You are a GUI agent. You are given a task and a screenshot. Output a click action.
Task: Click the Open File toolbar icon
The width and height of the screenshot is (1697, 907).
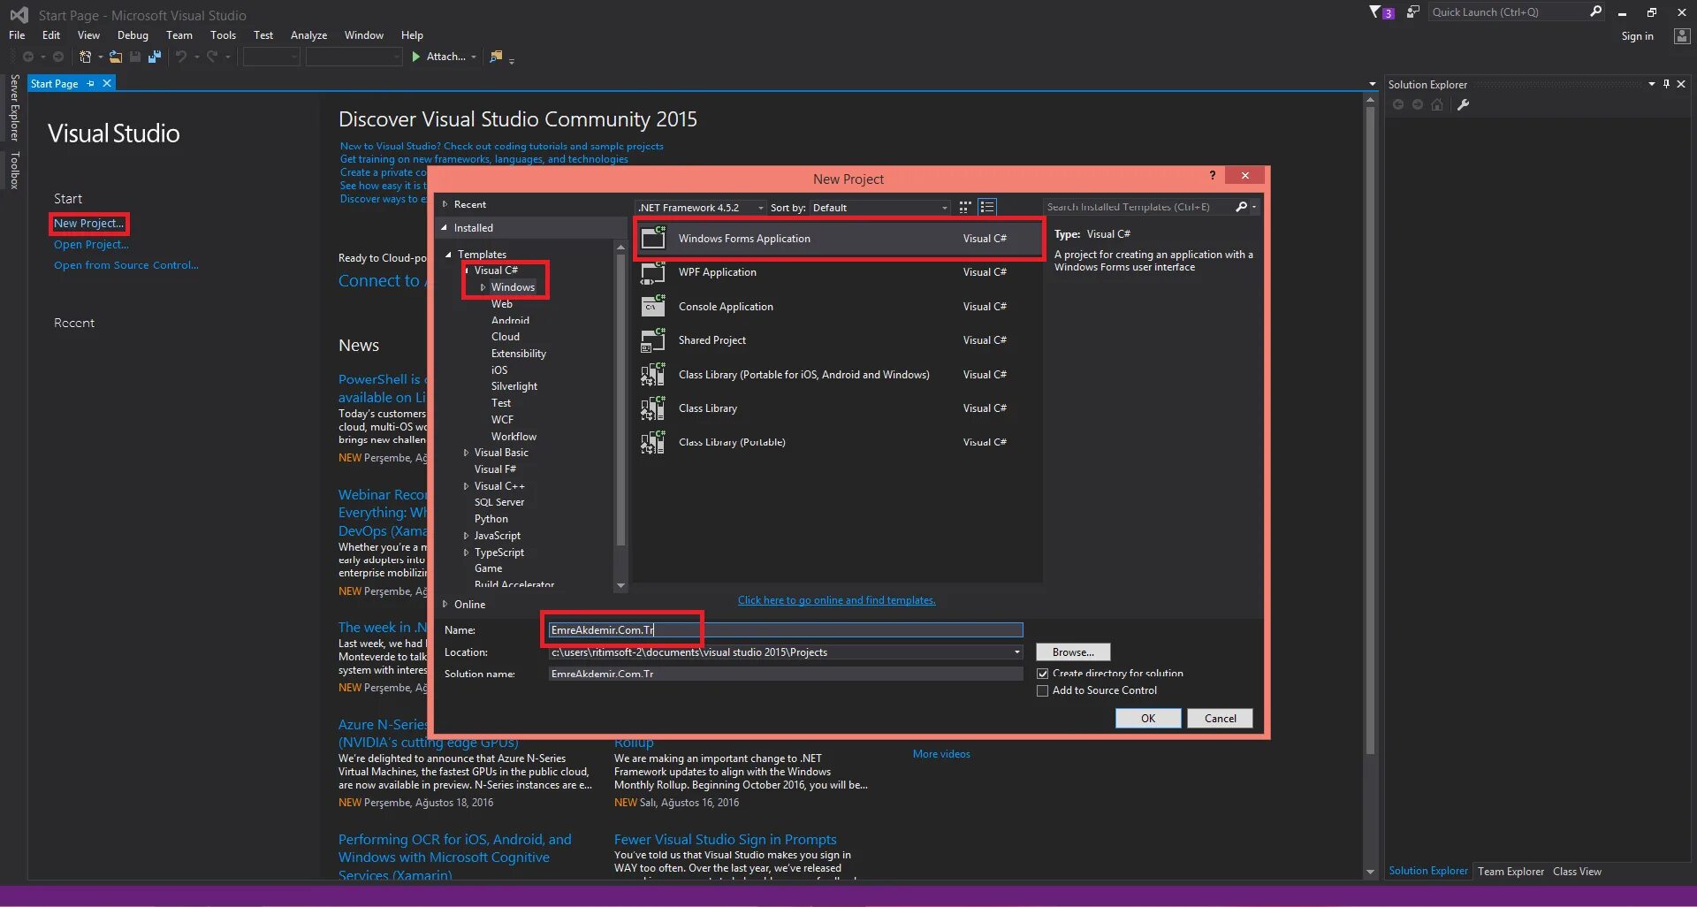116,57
